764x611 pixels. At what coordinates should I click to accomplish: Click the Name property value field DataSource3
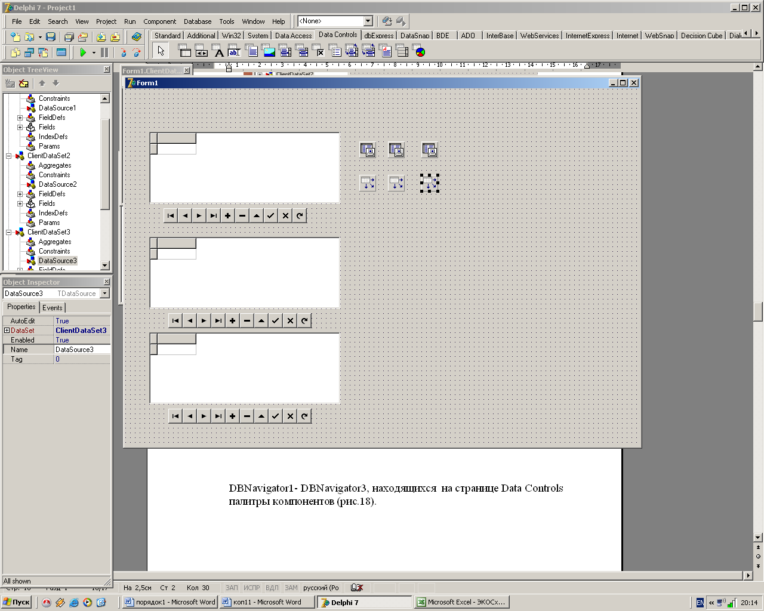point(82,350)
